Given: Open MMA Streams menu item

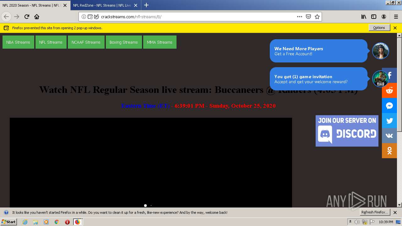Looking at the screenshot, I should [160, 42].
